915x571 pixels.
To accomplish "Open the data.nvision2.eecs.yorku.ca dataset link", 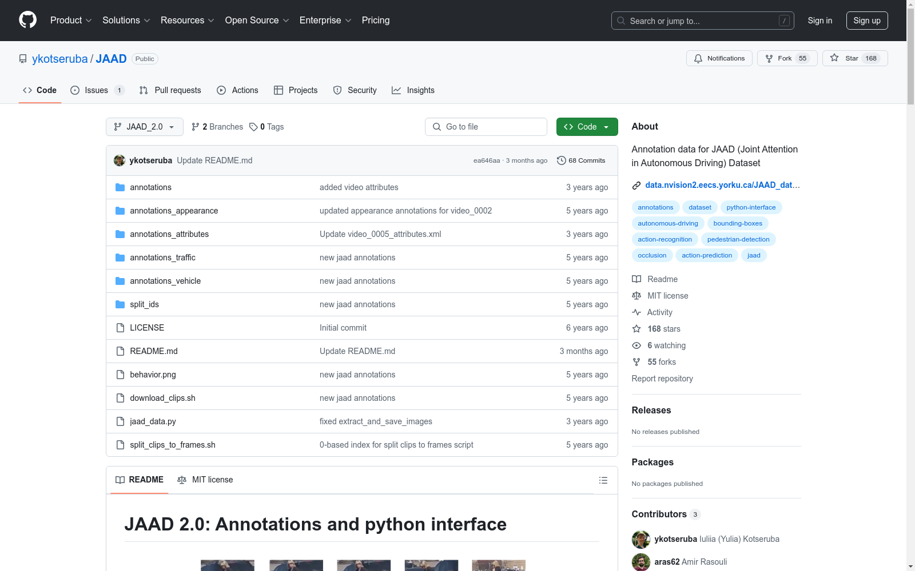I will (722, 185).
